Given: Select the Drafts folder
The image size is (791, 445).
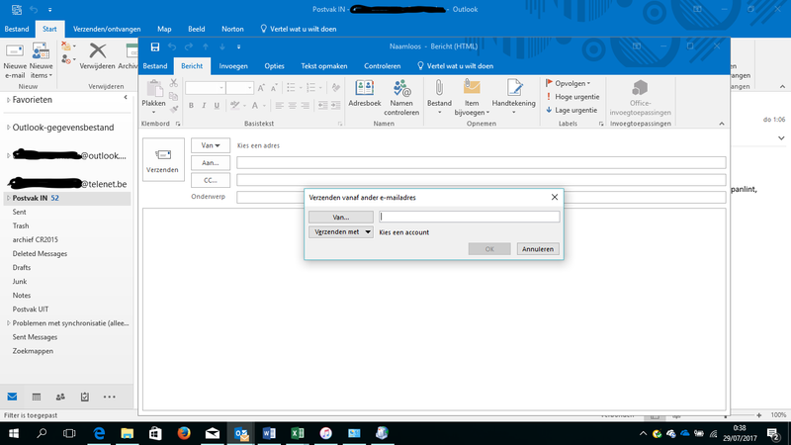Looking at the screenshot, I should pyautogui.click(x=22, y=267).
